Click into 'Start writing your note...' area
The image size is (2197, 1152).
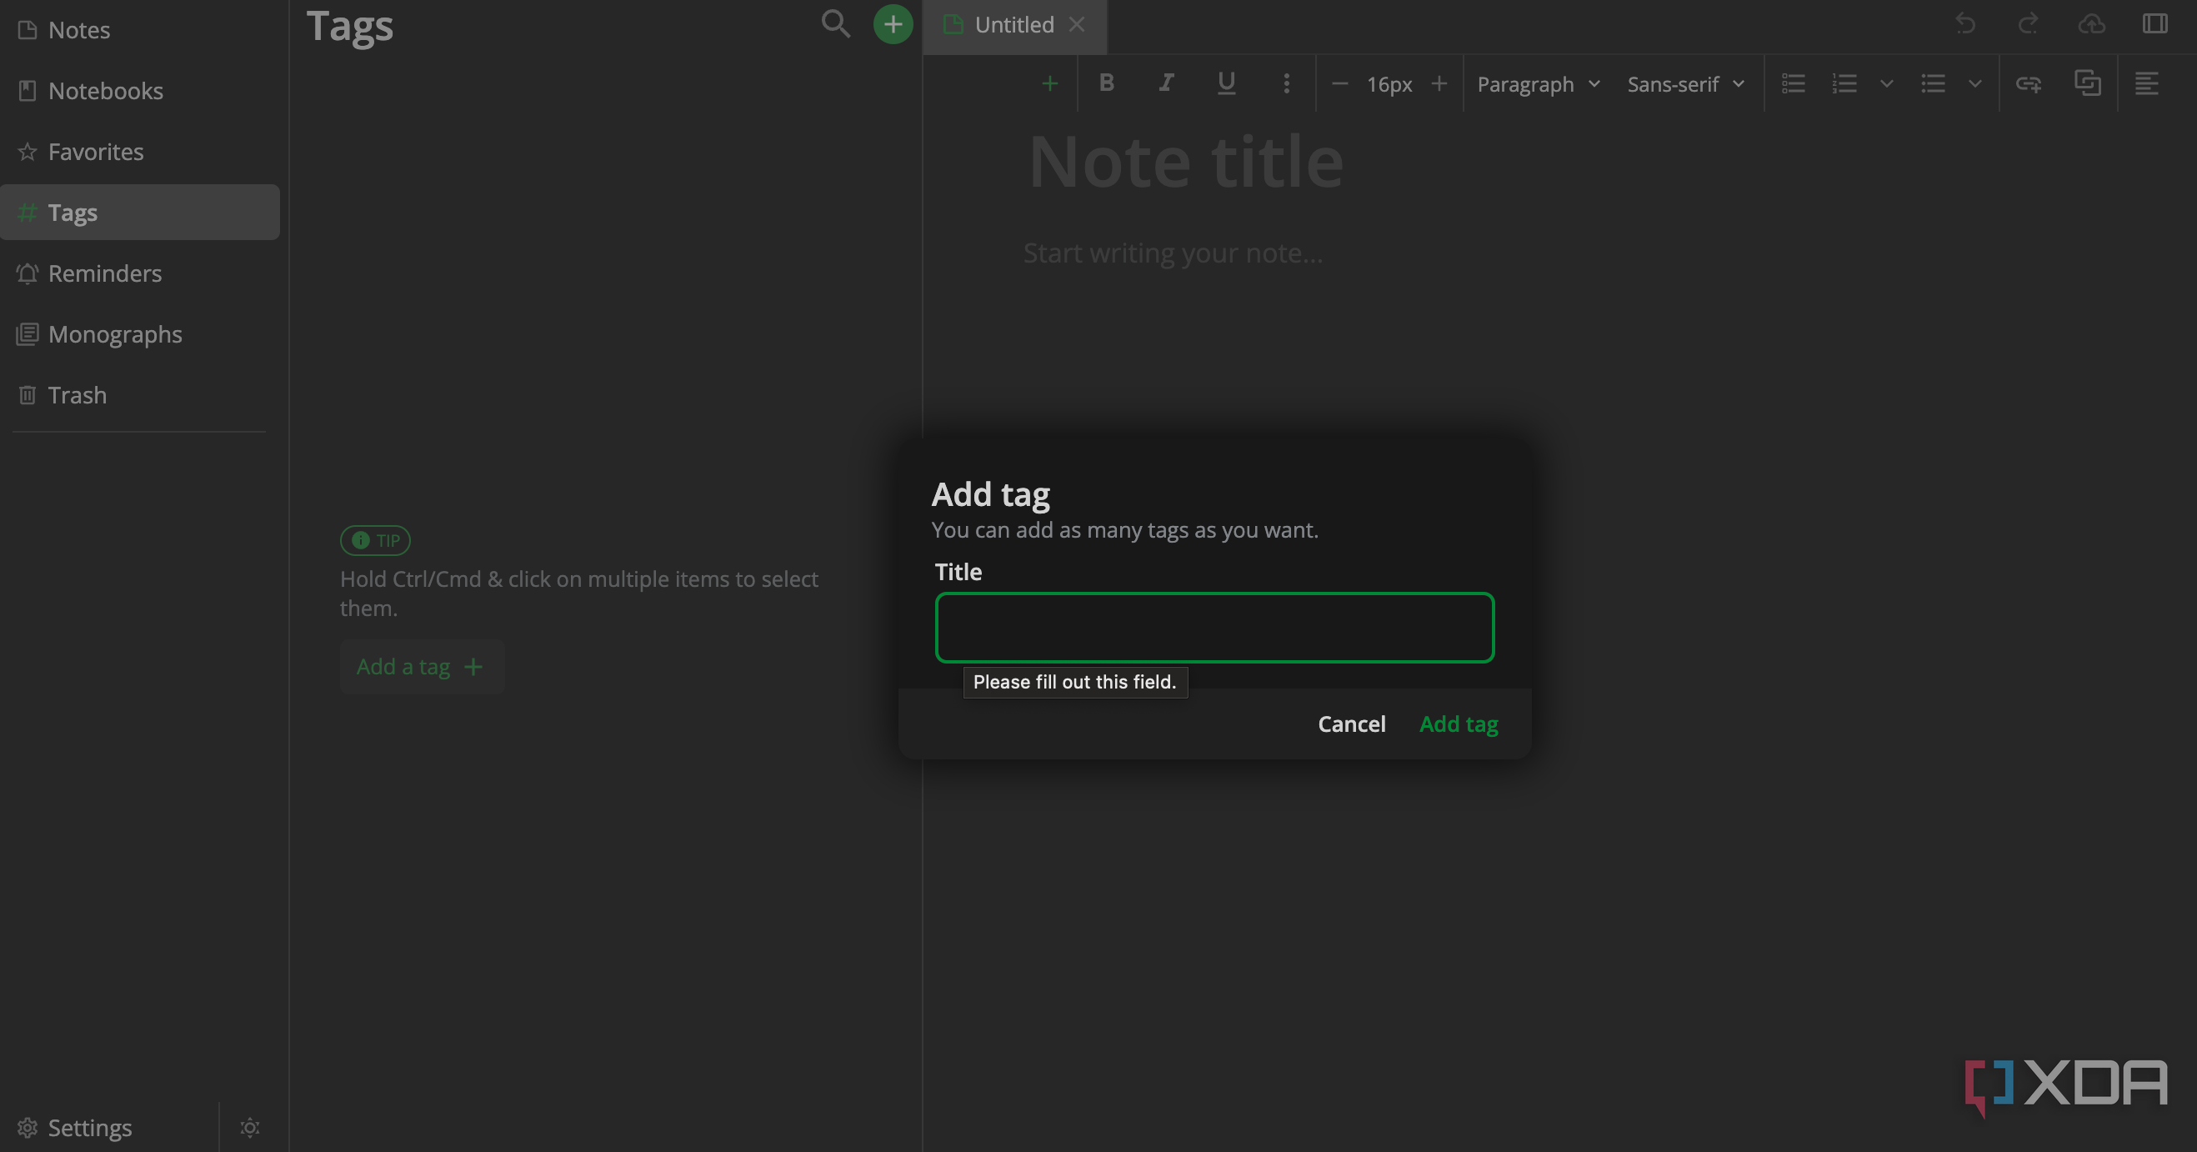(x=1173, y=253)
